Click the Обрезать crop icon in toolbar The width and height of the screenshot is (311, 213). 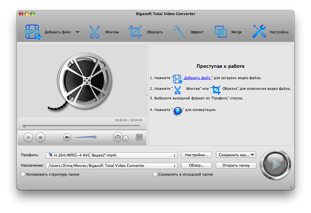tap(135, 32)
